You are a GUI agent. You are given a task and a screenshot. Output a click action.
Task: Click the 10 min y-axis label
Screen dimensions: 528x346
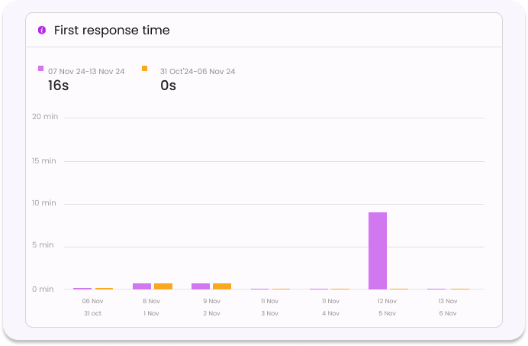[x=44, y=203]
